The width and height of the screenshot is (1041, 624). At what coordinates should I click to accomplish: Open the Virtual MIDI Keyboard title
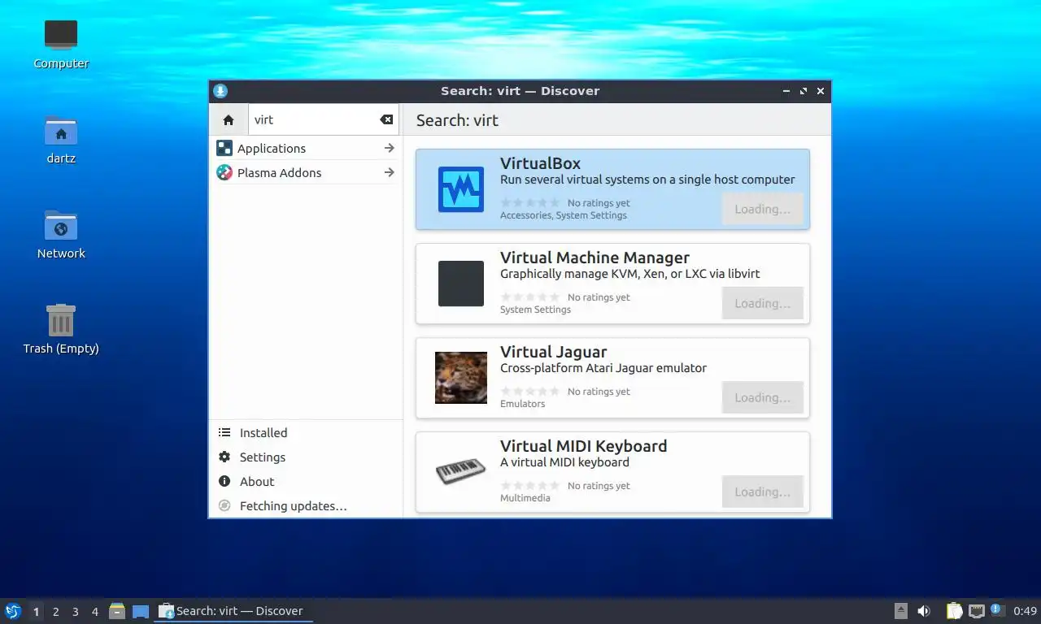click(583, 446)
